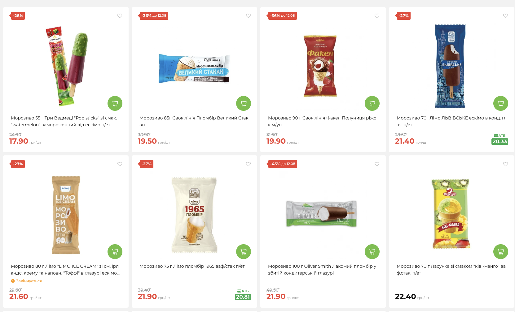This screenshot has height=312, width=515.
Task: Favorite the Львівське ескімо product
Action: click(505, 16)
